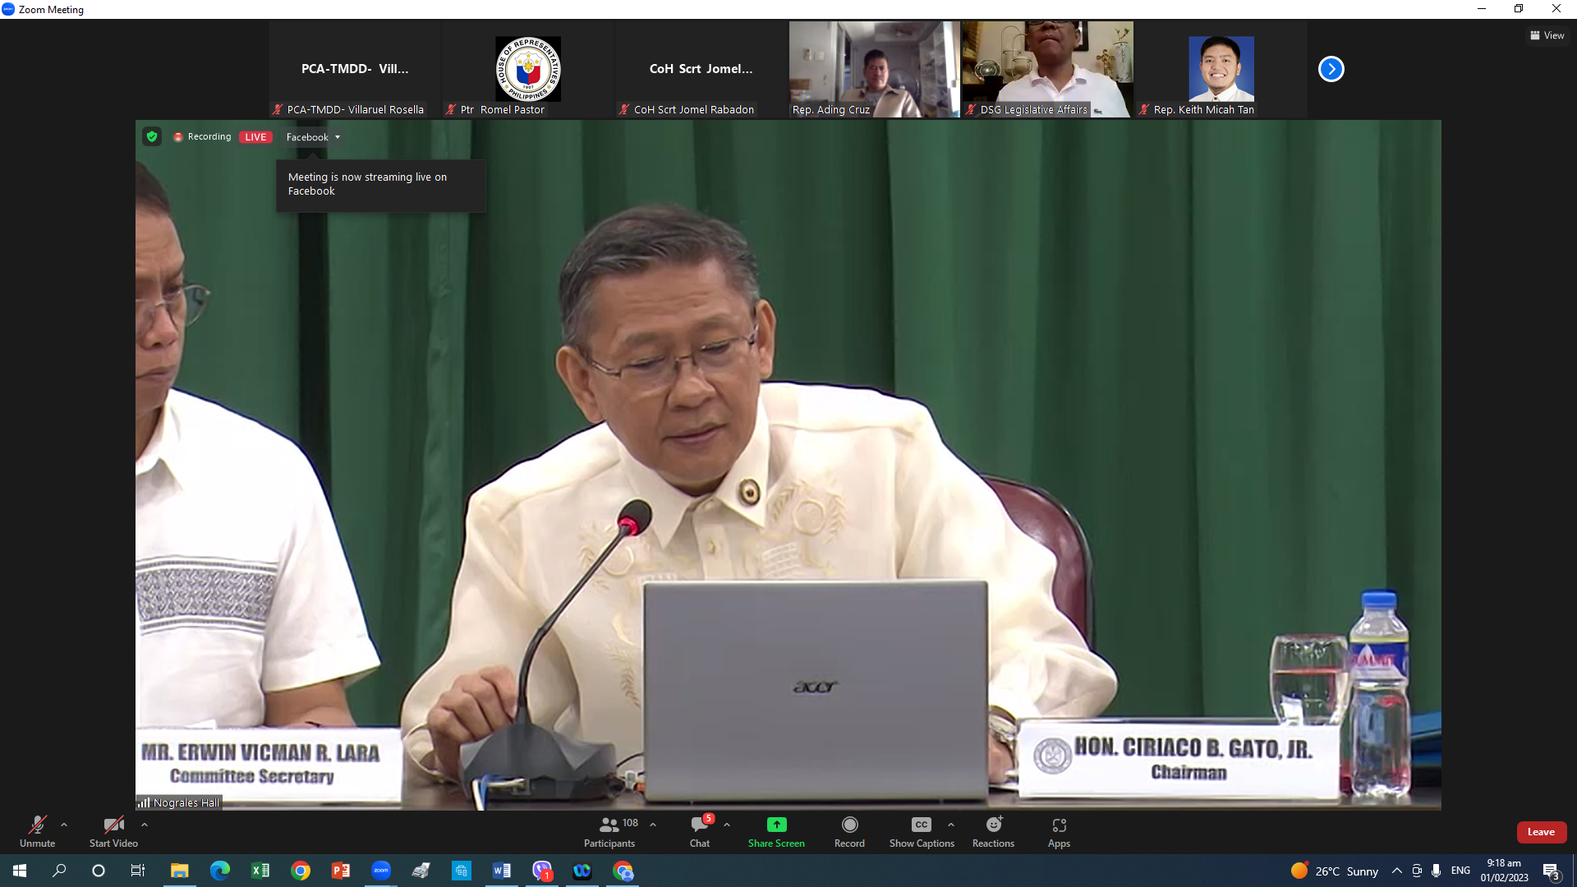Image resolution: width=1577 pixels, height=887 pixels.
Task: Open the Facebook live stream dropdown
Action: click(313, 137)
